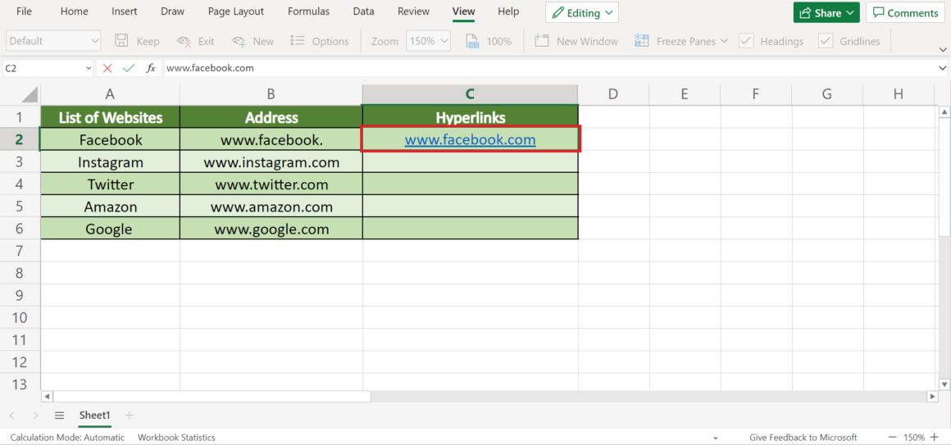The height and width of the screenshot is (445, 951).
Task: Click the Exit sheet view eye icon
Action: pos(184,41)
